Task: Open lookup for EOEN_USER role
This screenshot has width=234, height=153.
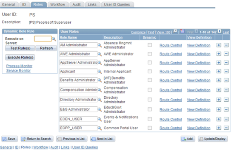Action: point(100,119)
